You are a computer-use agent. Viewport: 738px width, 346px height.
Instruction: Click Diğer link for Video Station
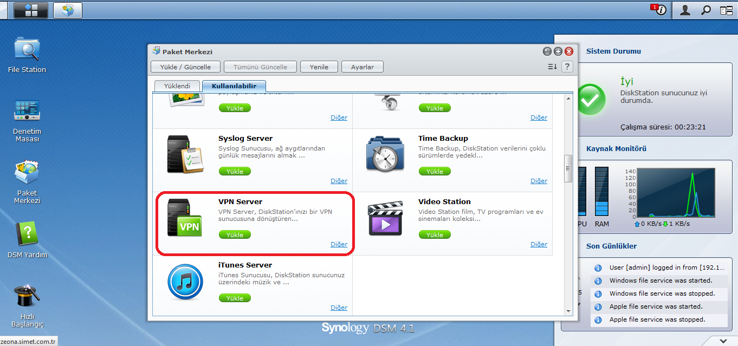(539, 244)
